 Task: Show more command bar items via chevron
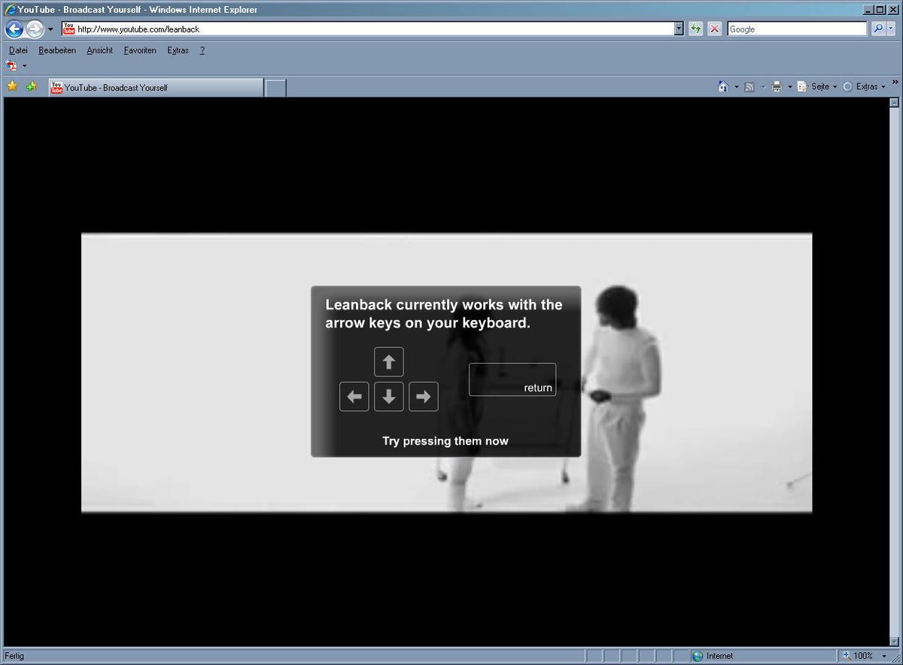[x=895, y=82]
